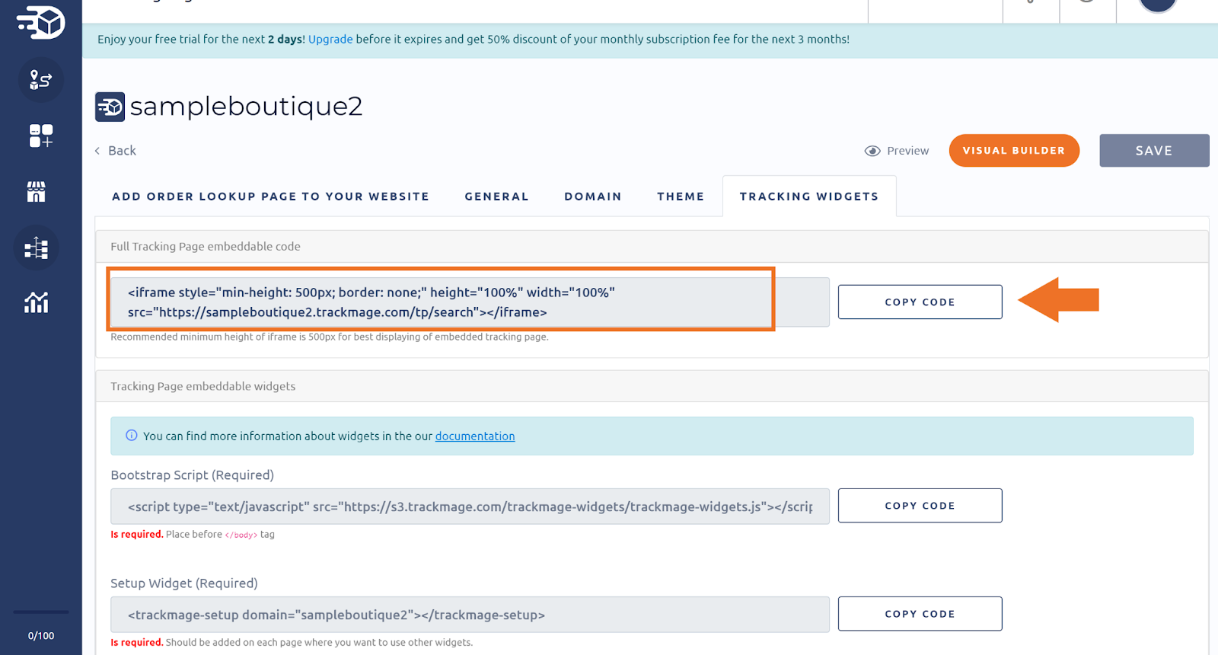Click the recommended minimum height note
Screen dimensions: 1218x655
[x=330, y=337]
